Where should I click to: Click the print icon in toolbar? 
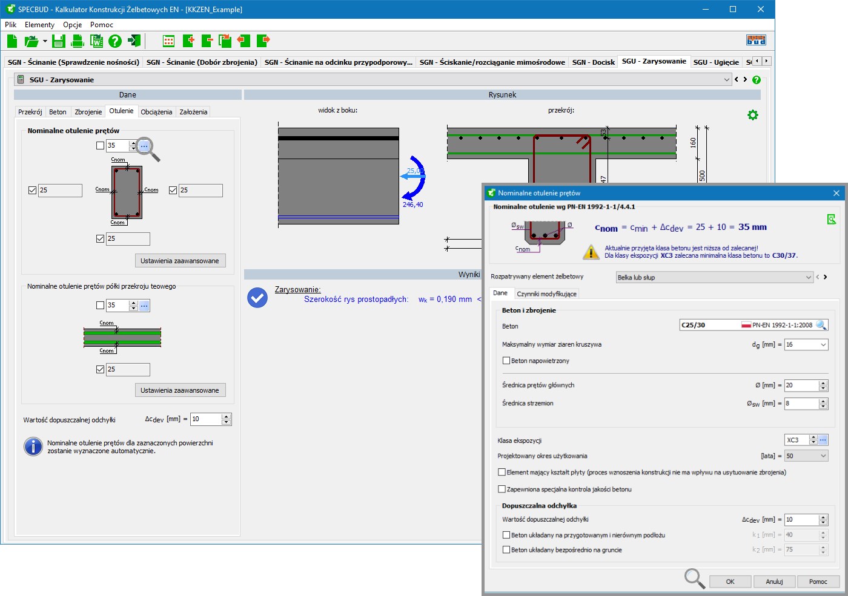78,41
